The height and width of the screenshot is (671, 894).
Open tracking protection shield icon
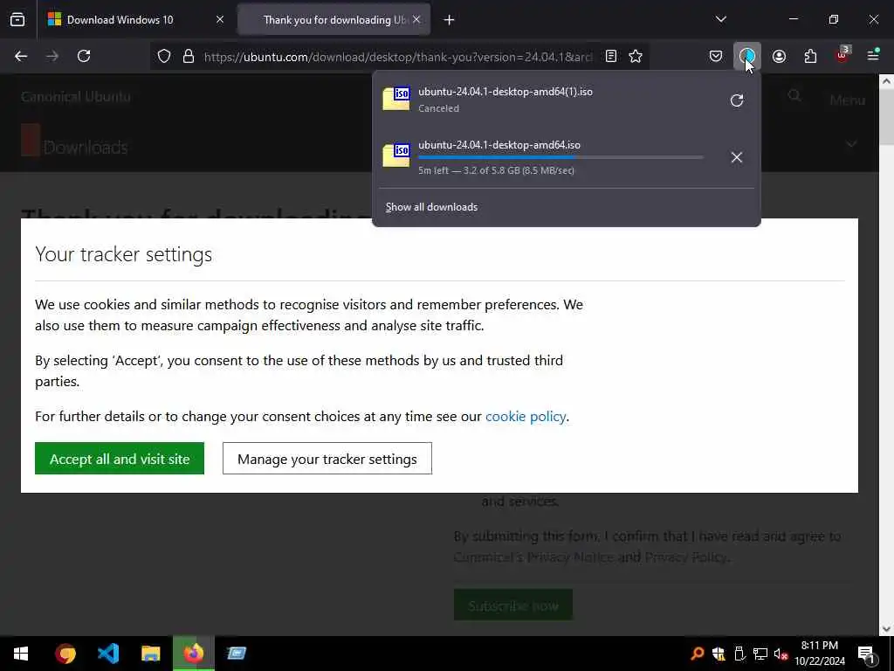(x=164, y=56)
